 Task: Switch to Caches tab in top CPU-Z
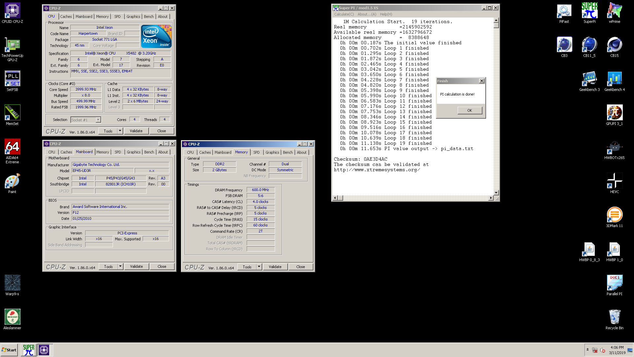pyautogui.click(x=66, y=17)
